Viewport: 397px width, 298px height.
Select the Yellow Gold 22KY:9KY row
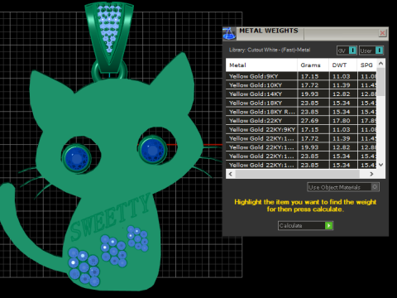pyautogui.click(x=301, y=129)
